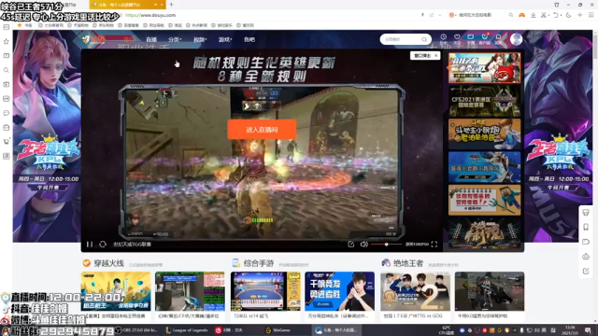The image size is (598, 336).
Task: Click the Douyu logo in the site header
Action: tap(93, 39)
